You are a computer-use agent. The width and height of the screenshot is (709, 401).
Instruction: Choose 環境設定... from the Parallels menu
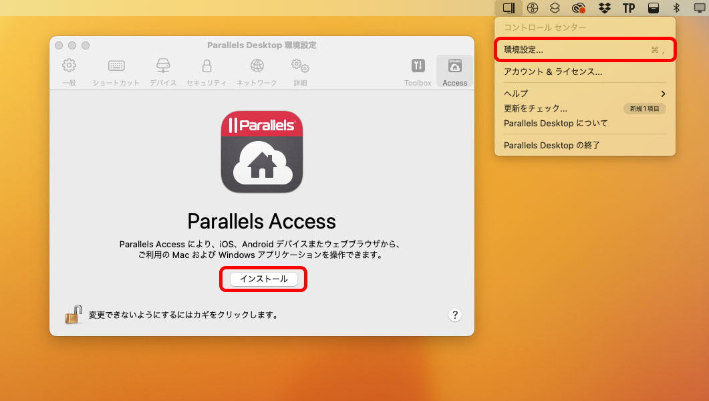pyautogui.click(x=585, y=49)
